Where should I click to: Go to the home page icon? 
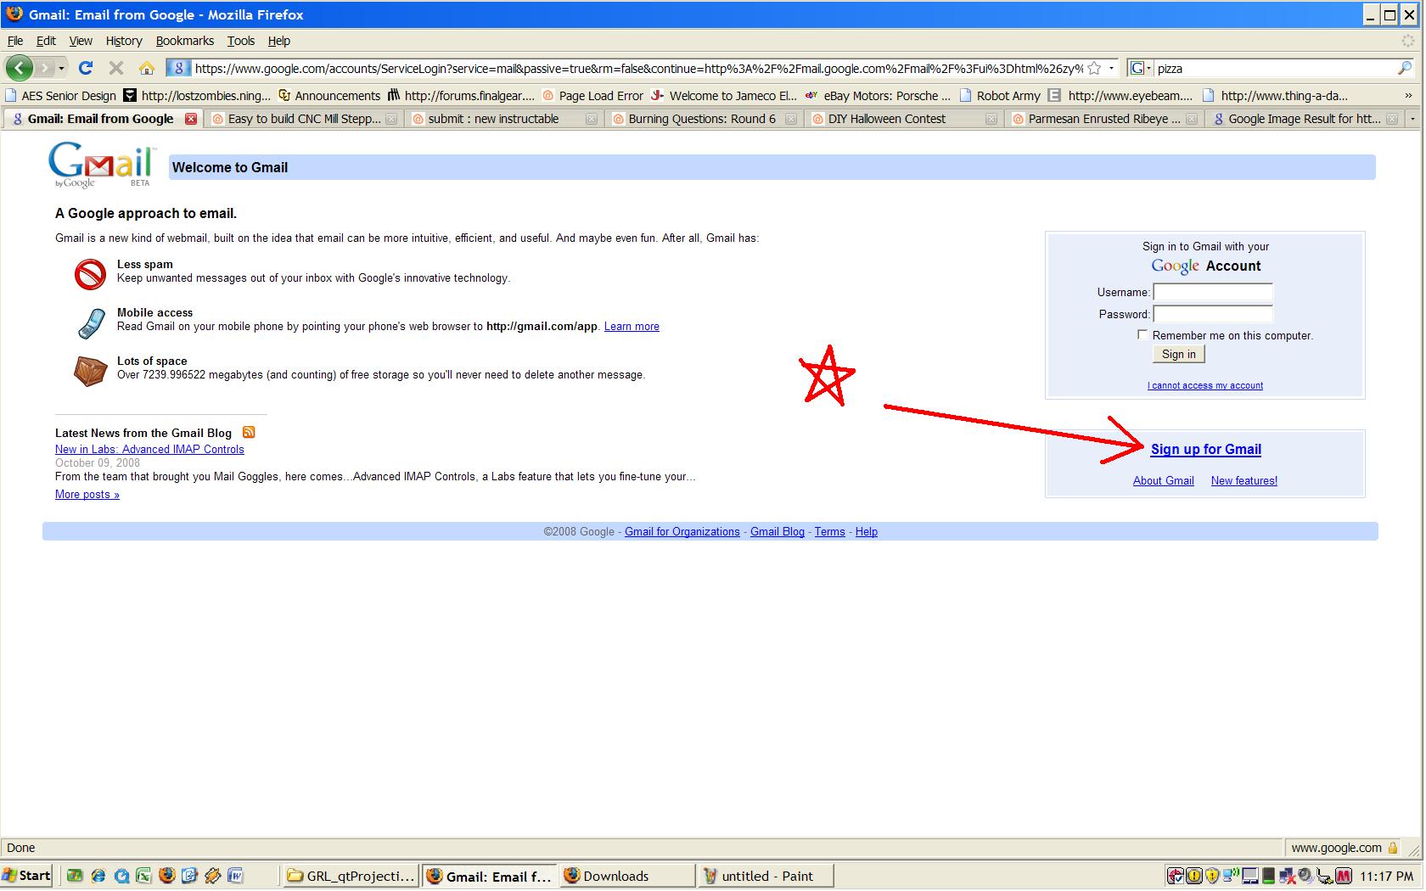[147, 68]
